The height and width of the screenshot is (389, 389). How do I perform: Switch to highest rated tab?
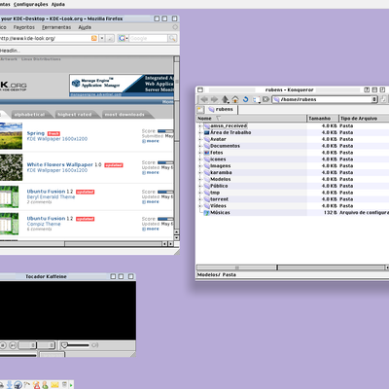[75, 115]
